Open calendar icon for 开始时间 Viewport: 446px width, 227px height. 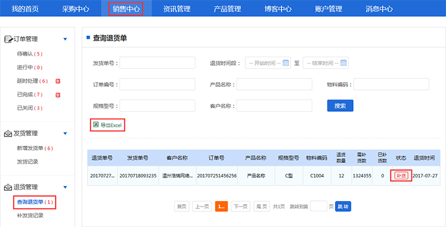pos(286,63)
